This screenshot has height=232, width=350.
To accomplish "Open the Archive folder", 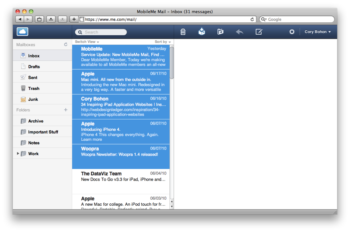I will pos(42,121).
